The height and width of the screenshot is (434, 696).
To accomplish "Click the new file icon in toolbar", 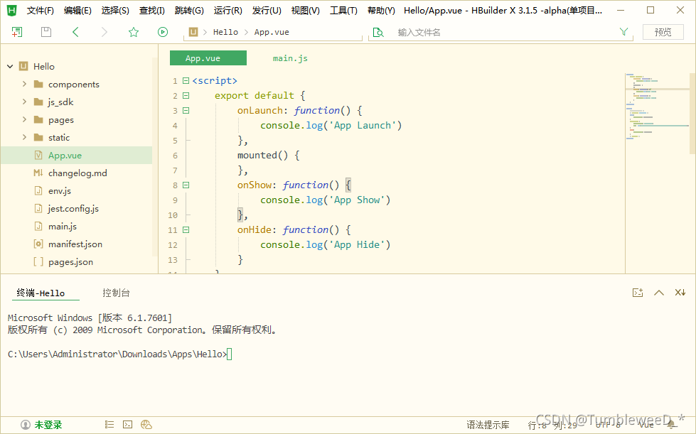I will 16,31.
